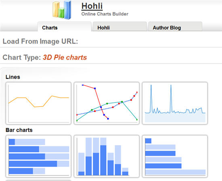Click the 3D Pie charts selected type label
The height and width of the screenshot is (181, 222).
click(65, 58)
